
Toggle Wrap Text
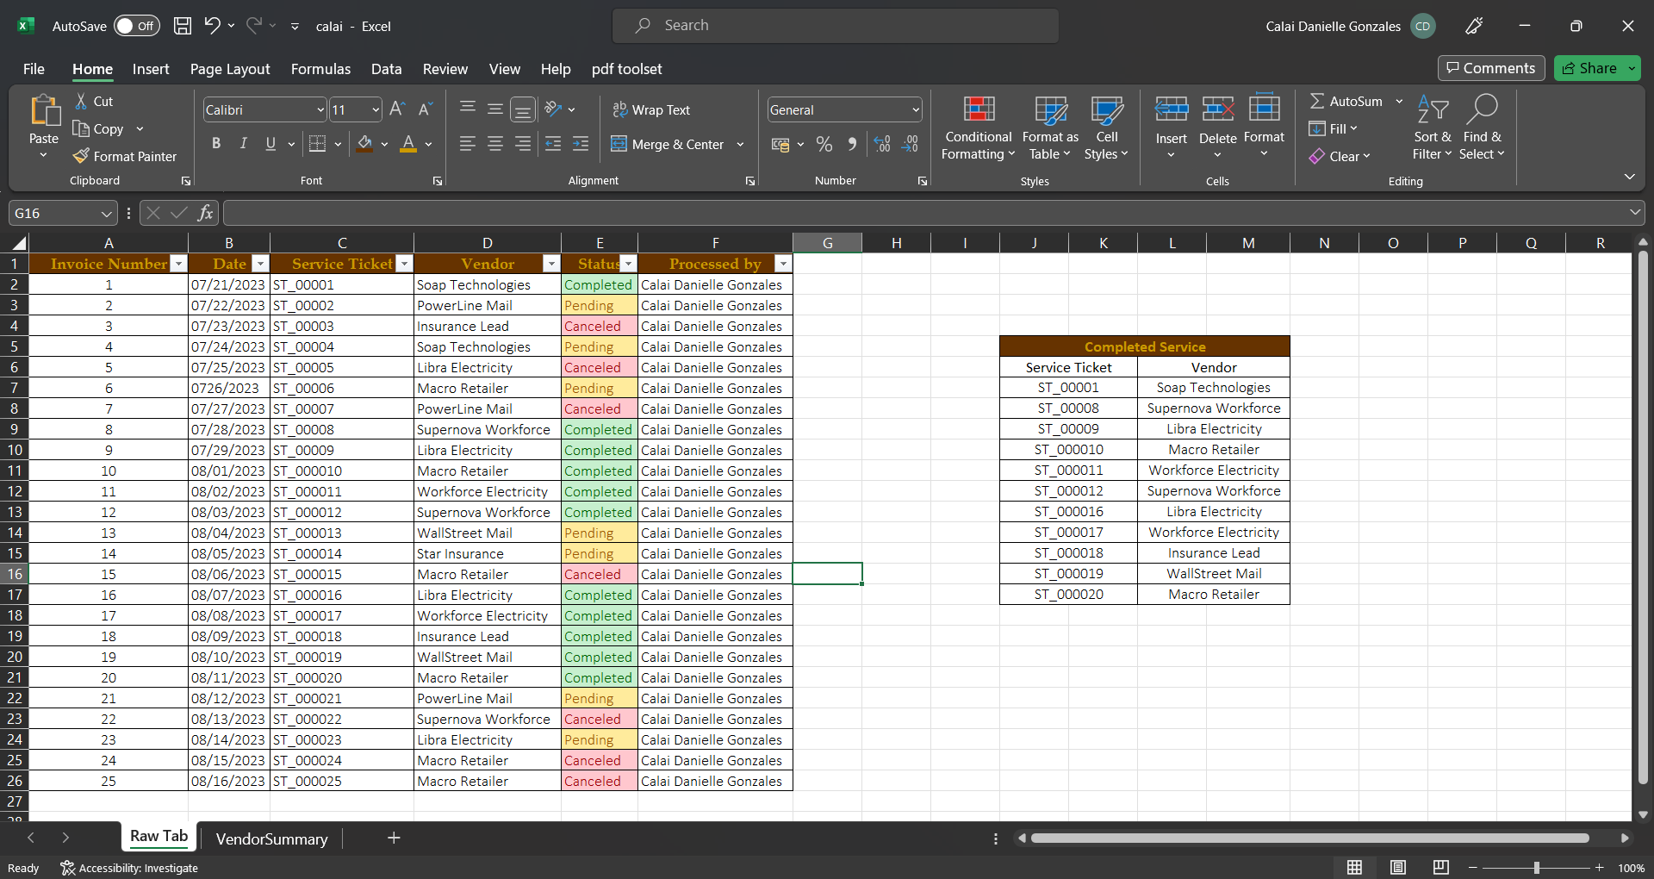pyautogui.click(x=651, y=109)
